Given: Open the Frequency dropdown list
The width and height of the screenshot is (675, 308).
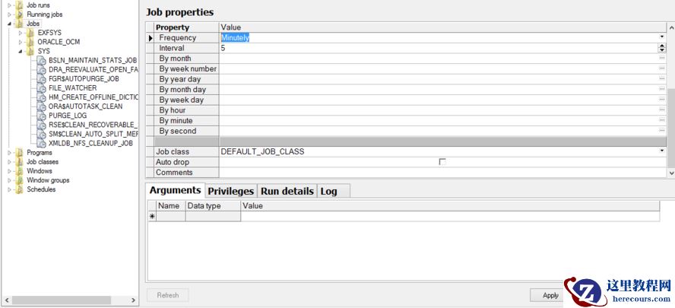Looking at the screenshot, I should [662, 37].
